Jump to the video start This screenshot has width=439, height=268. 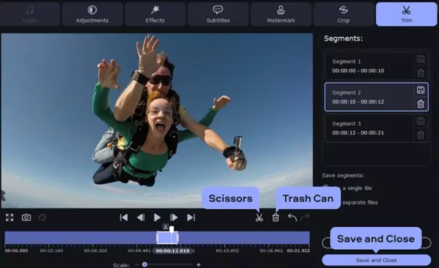pyautogui.click(x=124, y=218)
